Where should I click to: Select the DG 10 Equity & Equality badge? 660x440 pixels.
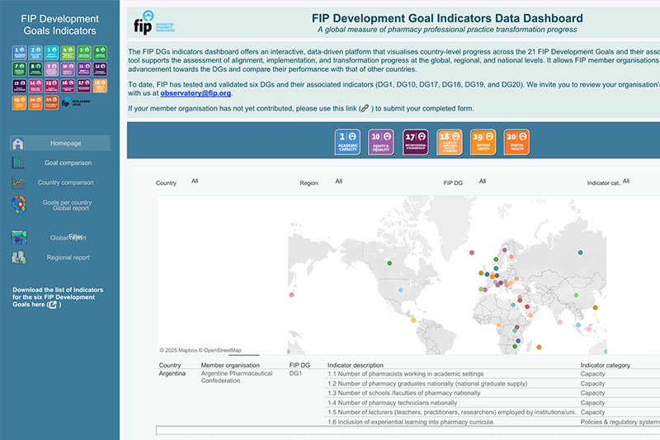click(x=381, y=142)
